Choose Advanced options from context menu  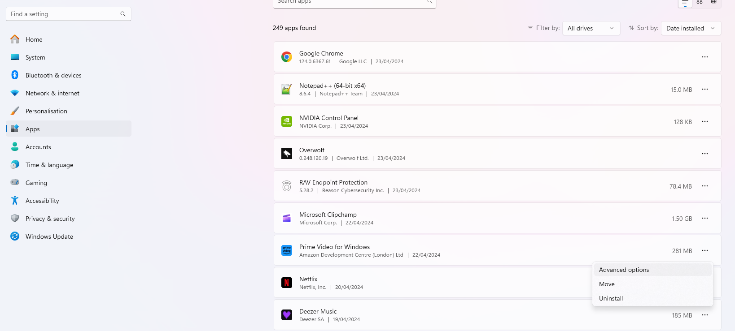point(624,270)
